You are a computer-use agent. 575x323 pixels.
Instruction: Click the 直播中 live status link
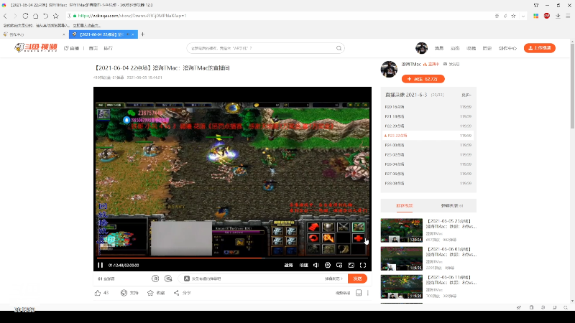coord(431,64)
